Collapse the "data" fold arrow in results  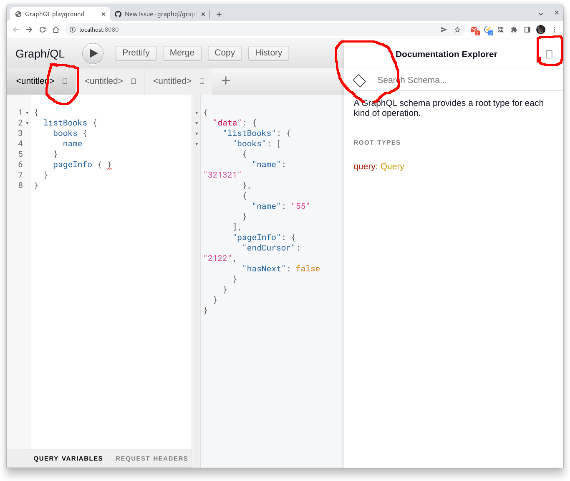[x=197, y=123]
